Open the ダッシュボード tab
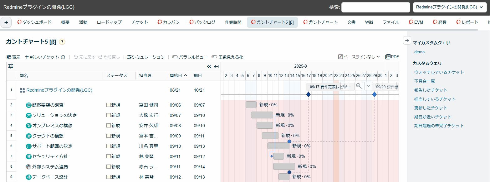Screen dimensions: 490x182 coord(34,22)
